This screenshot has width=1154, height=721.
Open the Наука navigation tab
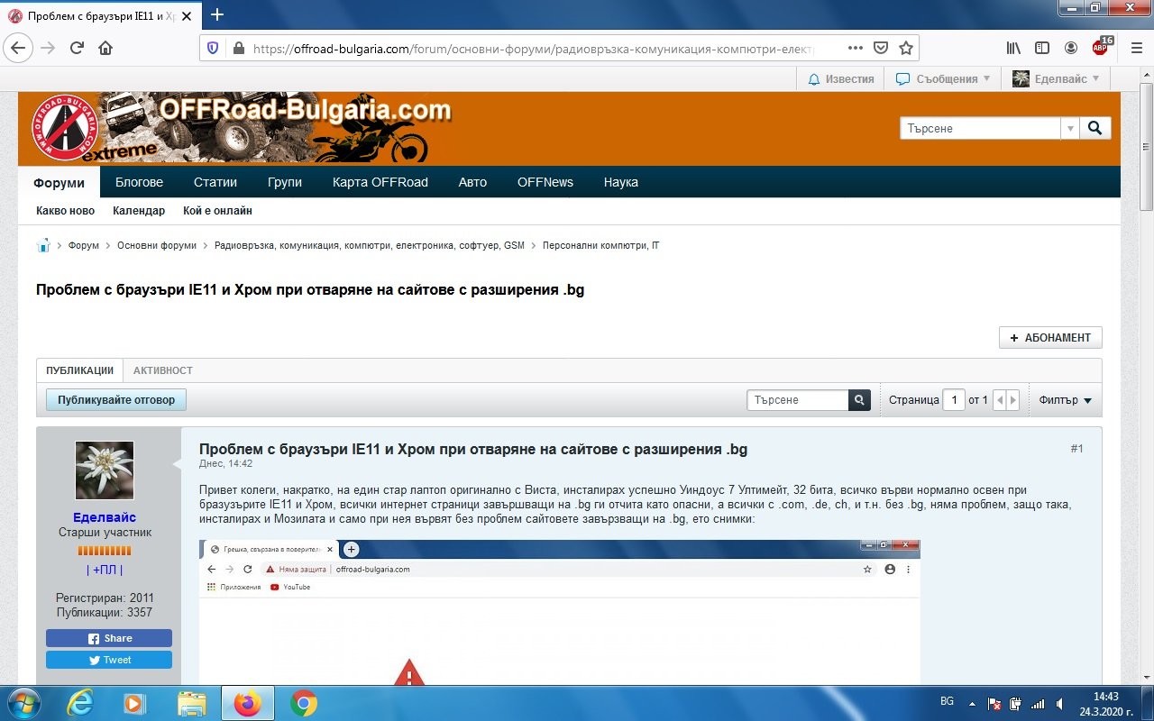(x=621, y=182)
